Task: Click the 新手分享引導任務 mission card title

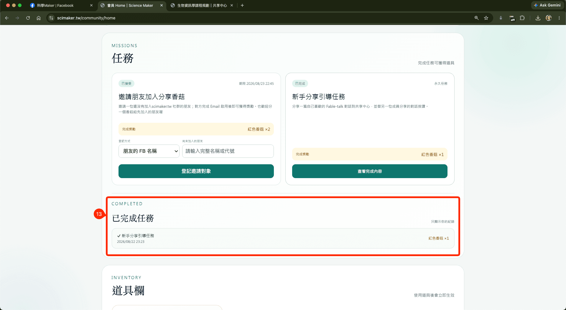Action: (x=318, y=97)
